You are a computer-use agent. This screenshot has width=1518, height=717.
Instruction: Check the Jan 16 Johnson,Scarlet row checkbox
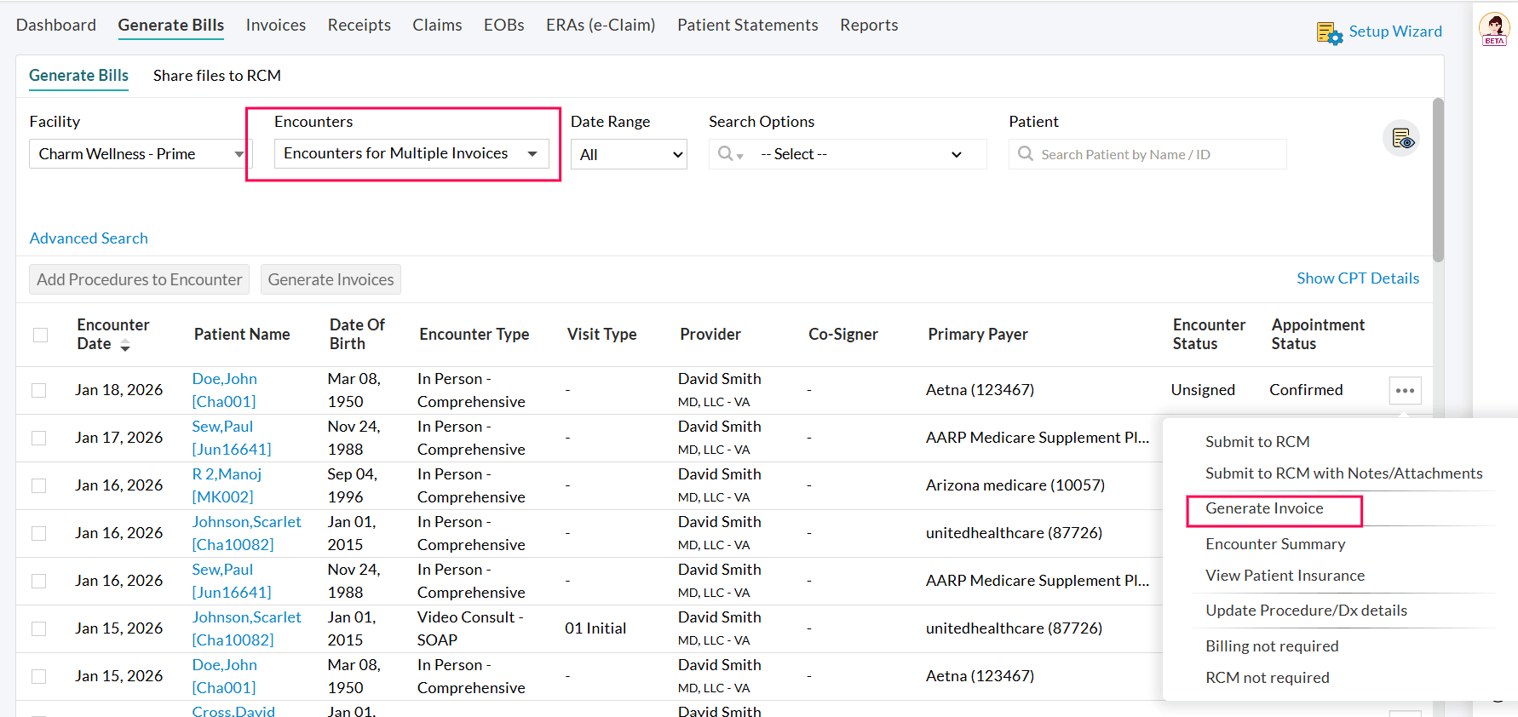[38, 533]
